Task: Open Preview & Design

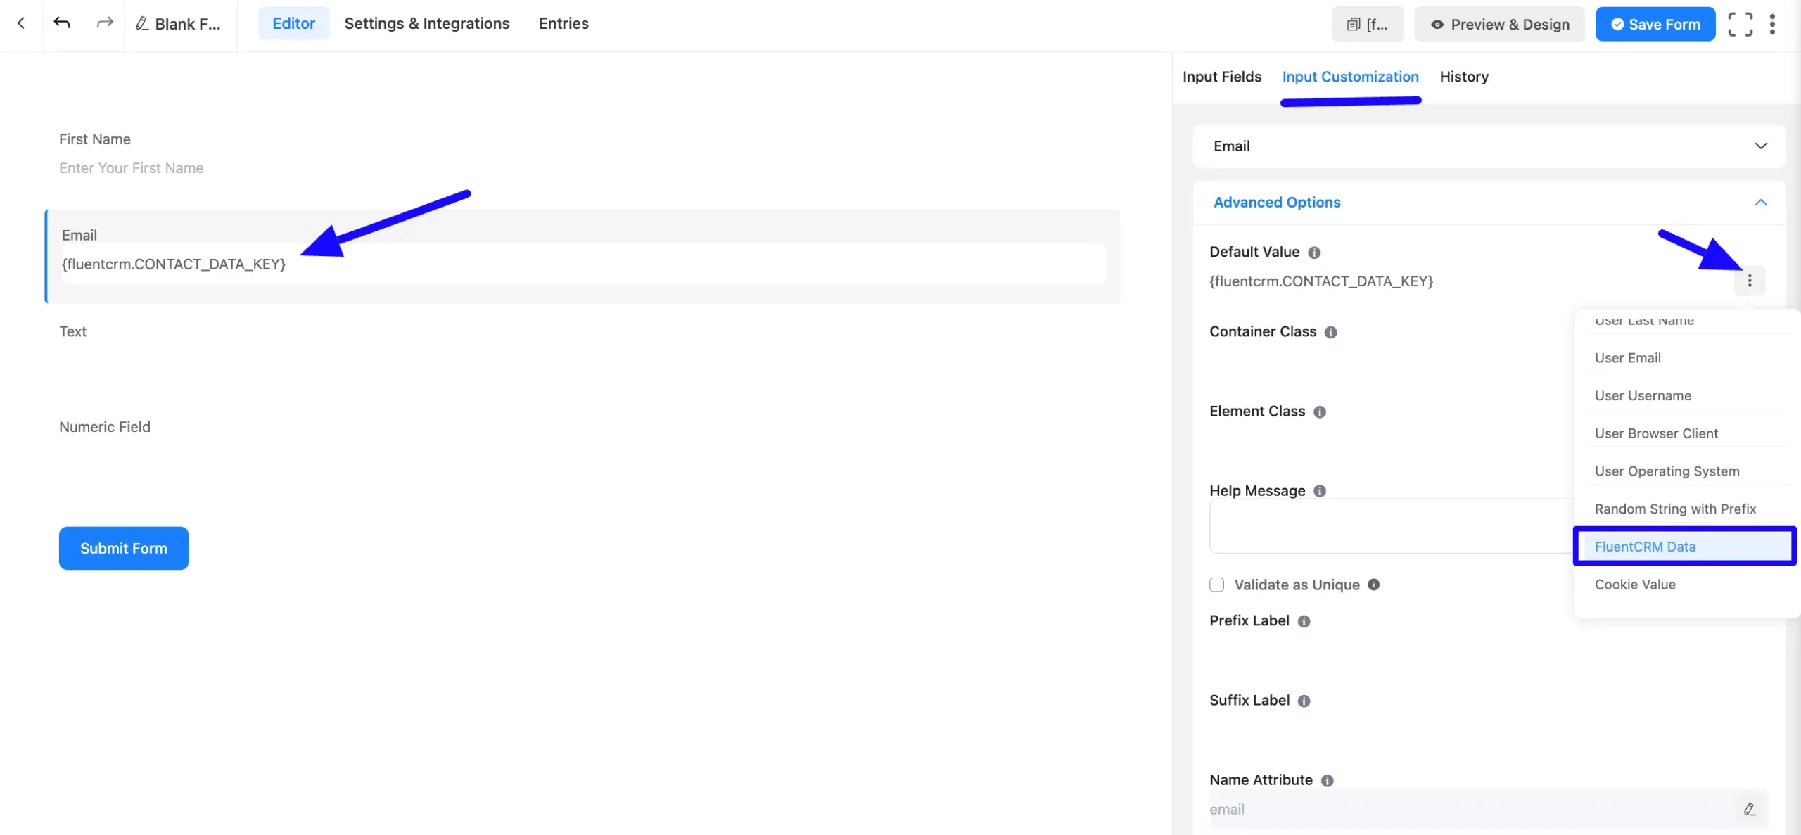Action: tap(1499, 24)
